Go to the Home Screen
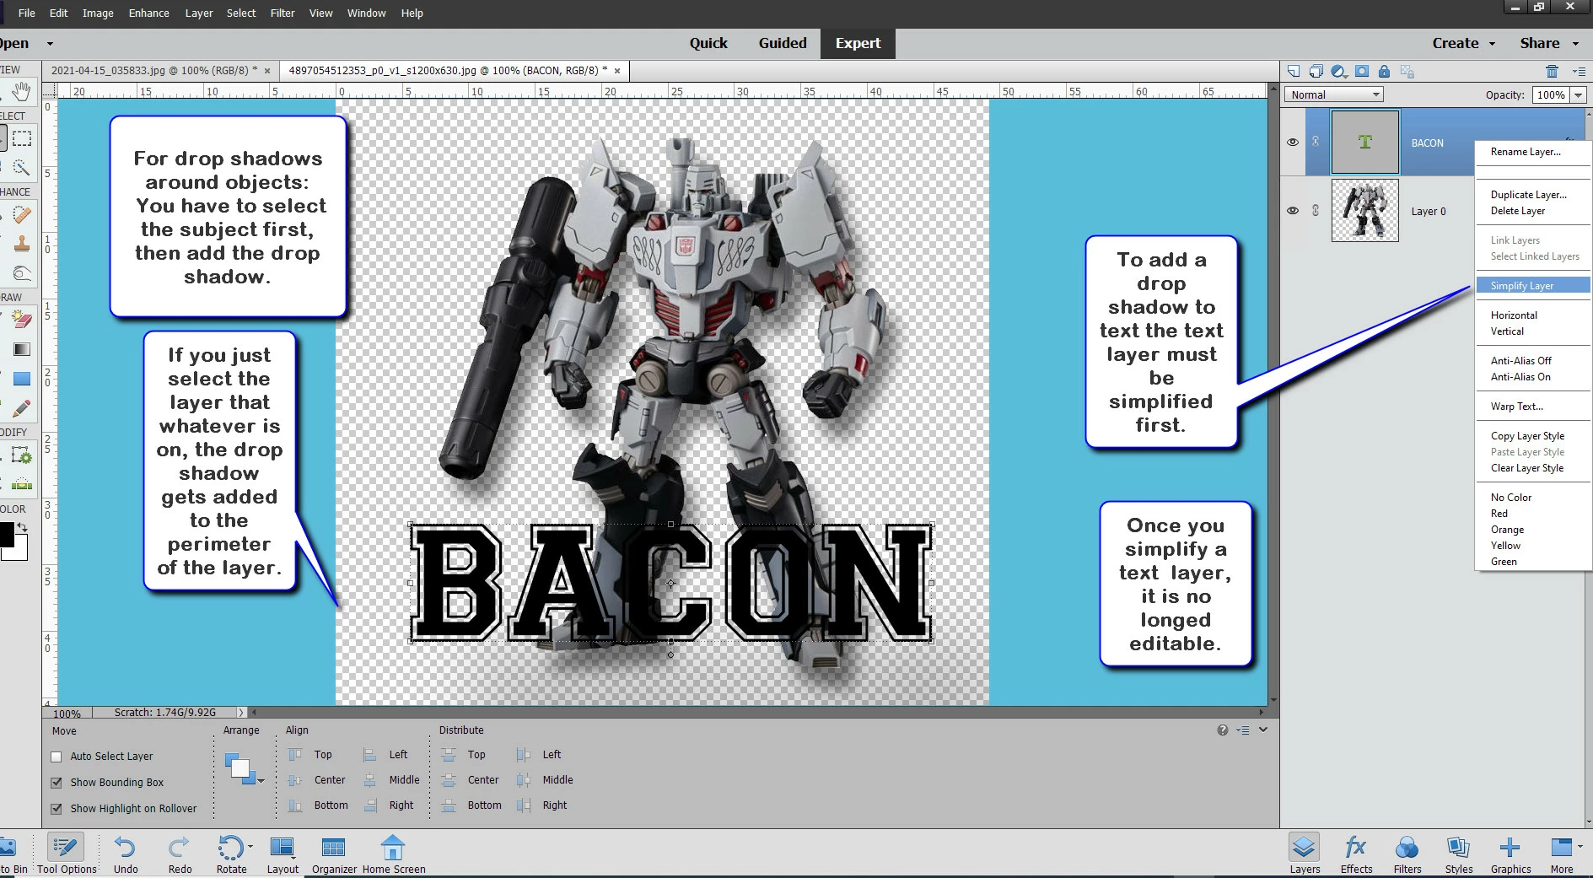The width and height of the screenshot is (1593, 878). pos(394,854)
